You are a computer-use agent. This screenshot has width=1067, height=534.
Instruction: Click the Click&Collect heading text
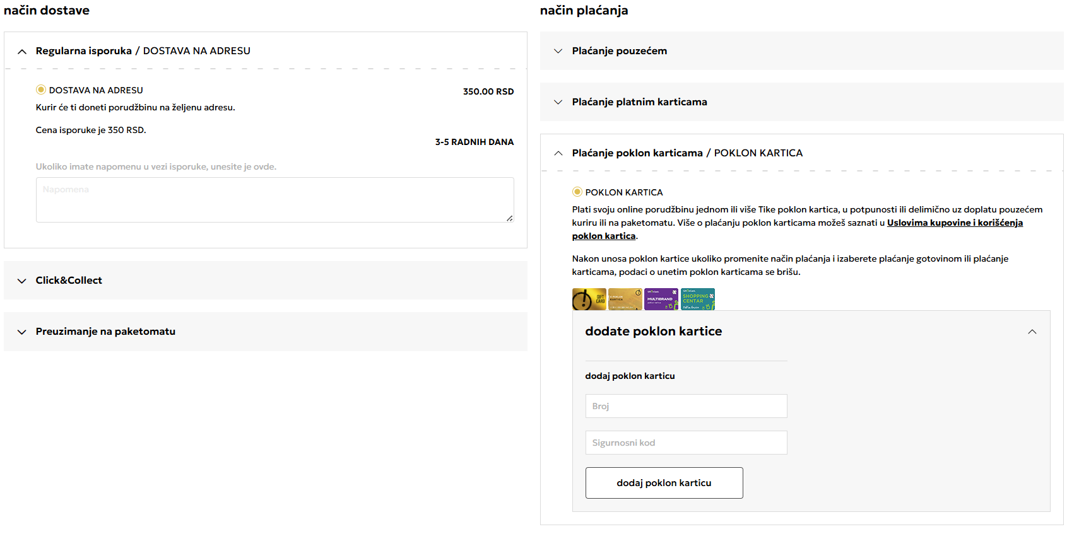69,281
